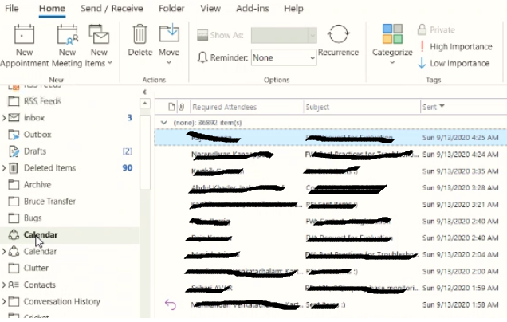Select item sent 9/13/2020 3:28 AM
Image resolution: width=507 pixels, height=322 pixels.
(331, 188)
